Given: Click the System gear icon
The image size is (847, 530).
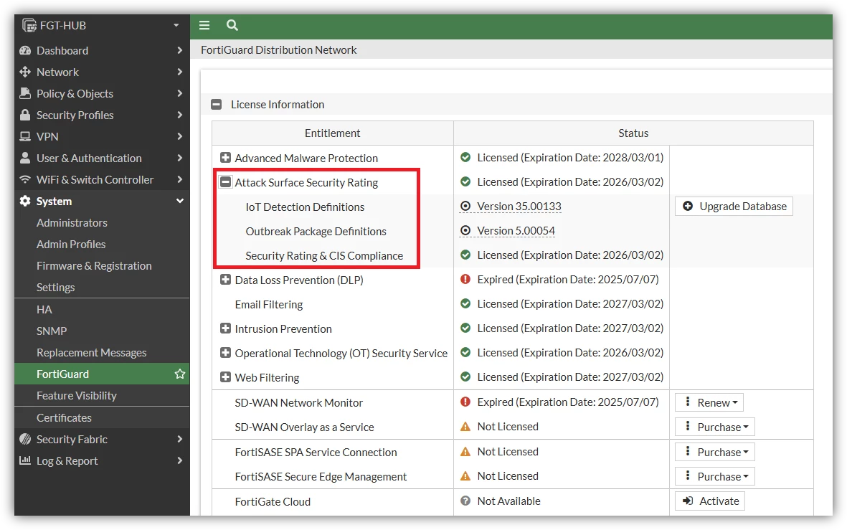Looking at the screenshot, I should [25, 201].
